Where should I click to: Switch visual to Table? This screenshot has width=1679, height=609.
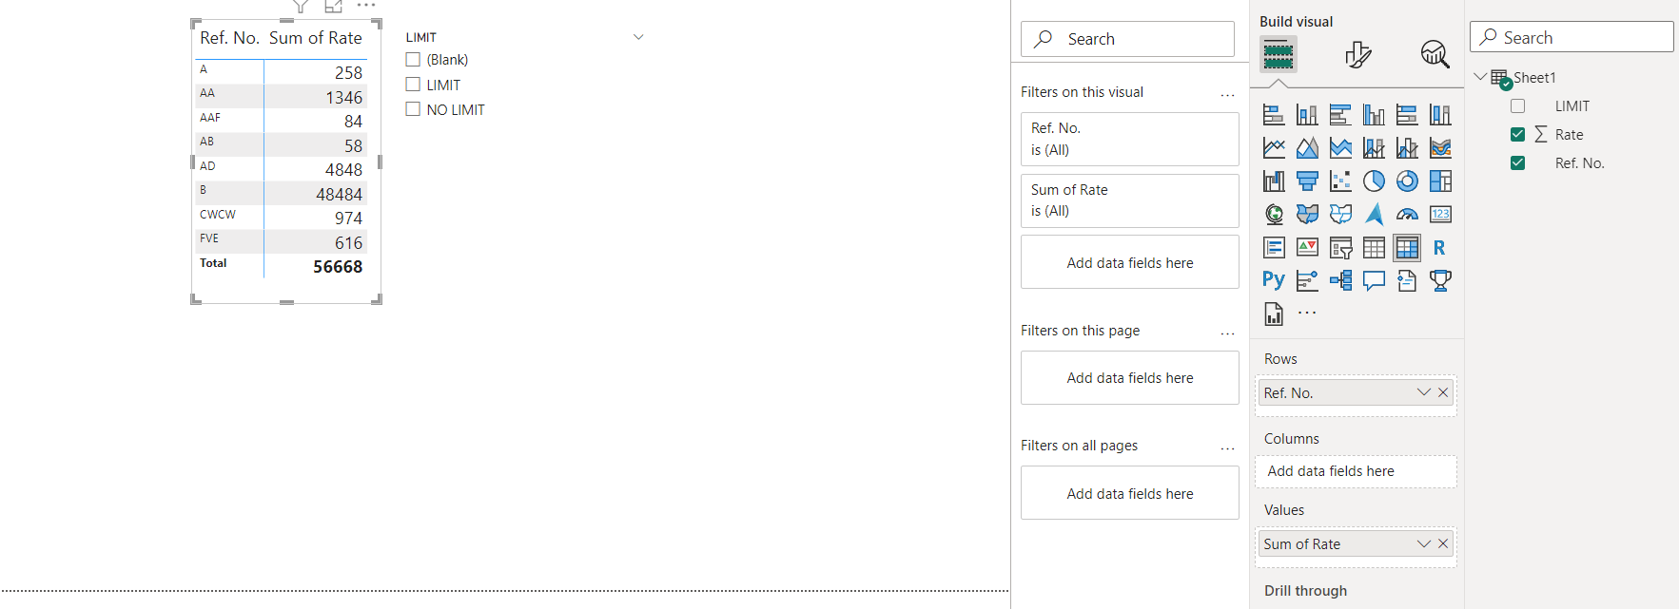[1374, 248]
